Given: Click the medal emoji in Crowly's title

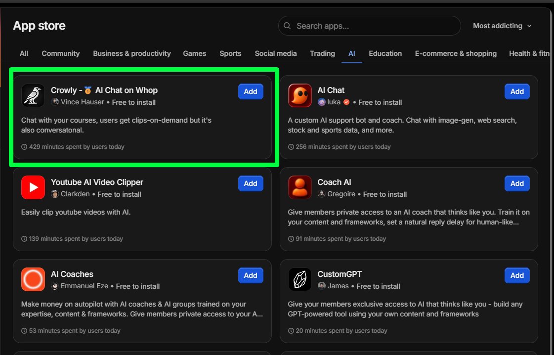Looking at the screenshot, I should pyautogui.click(x=88, y=90).
